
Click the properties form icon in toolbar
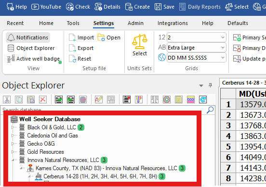pos(111,100)
